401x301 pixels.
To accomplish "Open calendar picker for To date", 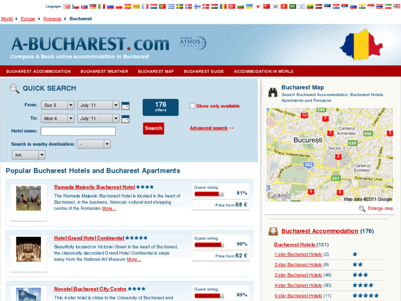I will (125, 119).
